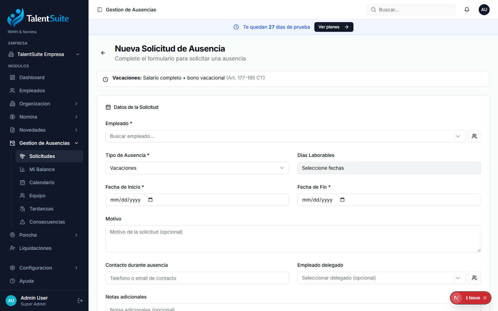Click the TalentSuite logo
Image resolution: width=498 pixels, height=311 pixels.
tap(38, 18)
